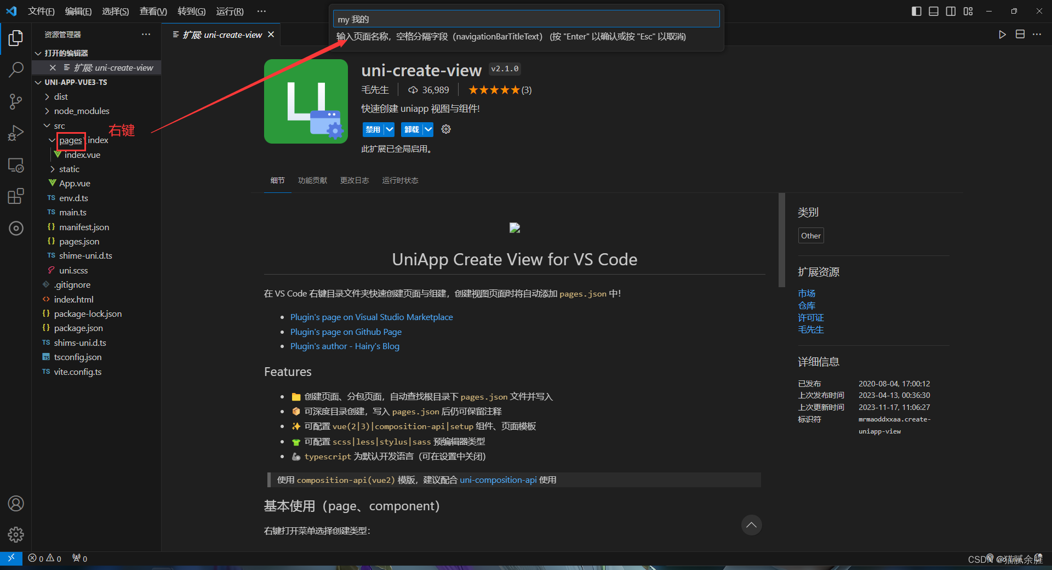Viewport: 1052px width, 570px height.
Task: Switch to the 运行时状态 tab
Action: coord(400,180)
